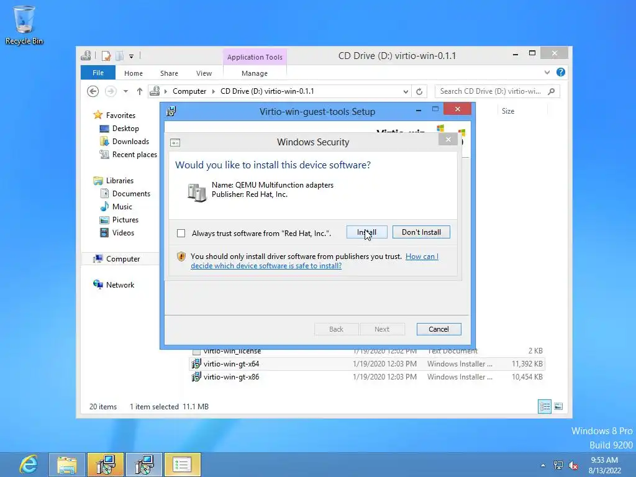
Task: Cancel the Virtio-win-guest-tools Setup
Action: coord(438,329)
